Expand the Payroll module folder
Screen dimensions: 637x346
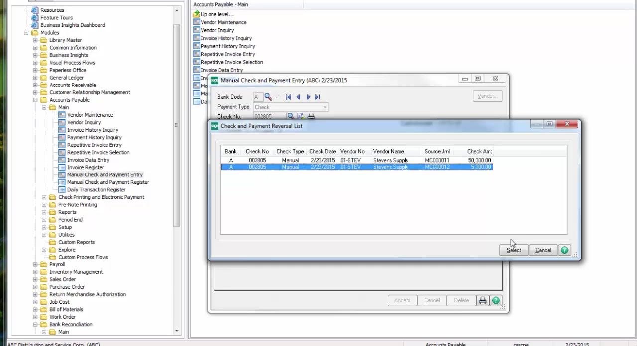(35, 264)
